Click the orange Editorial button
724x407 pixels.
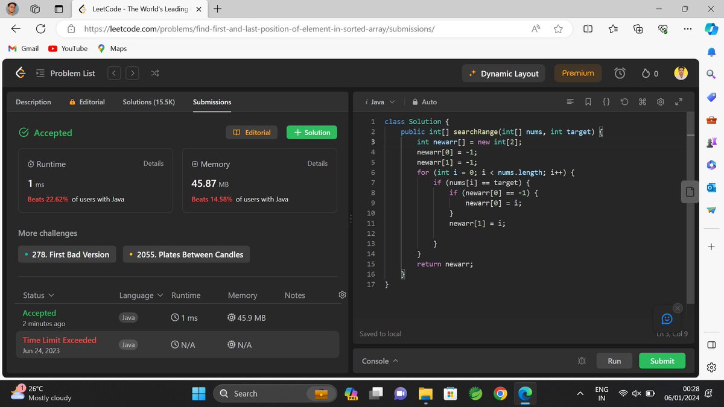pyautogui.click(x=252, y=132)
